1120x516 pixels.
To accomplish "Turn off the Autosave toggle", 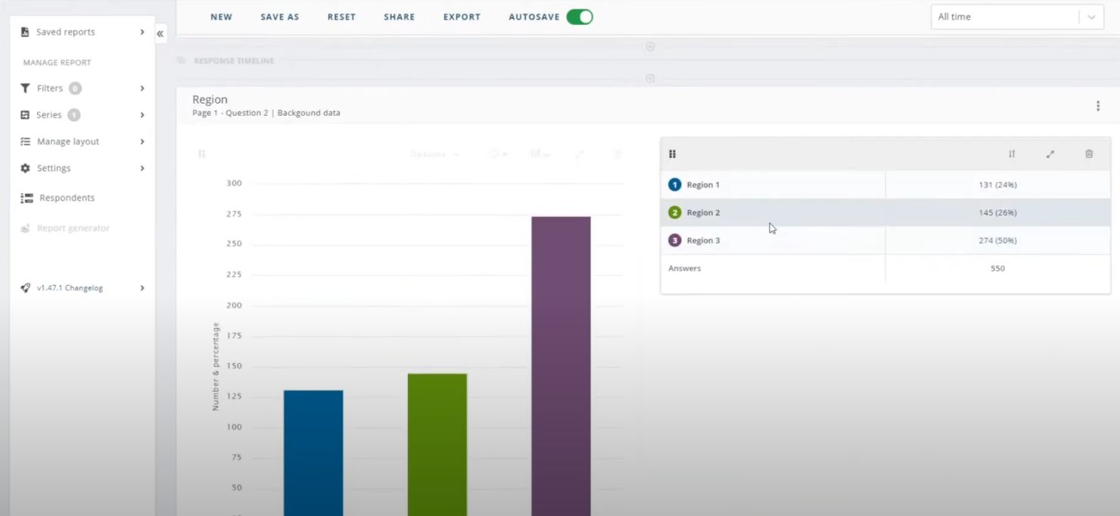I will 579,16.
